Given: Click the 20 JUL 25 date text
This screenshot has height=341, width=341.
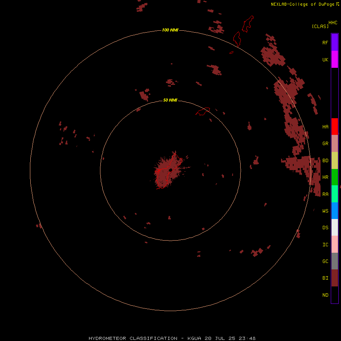Looking at the screenshot, I should click(x=220, y=338).
